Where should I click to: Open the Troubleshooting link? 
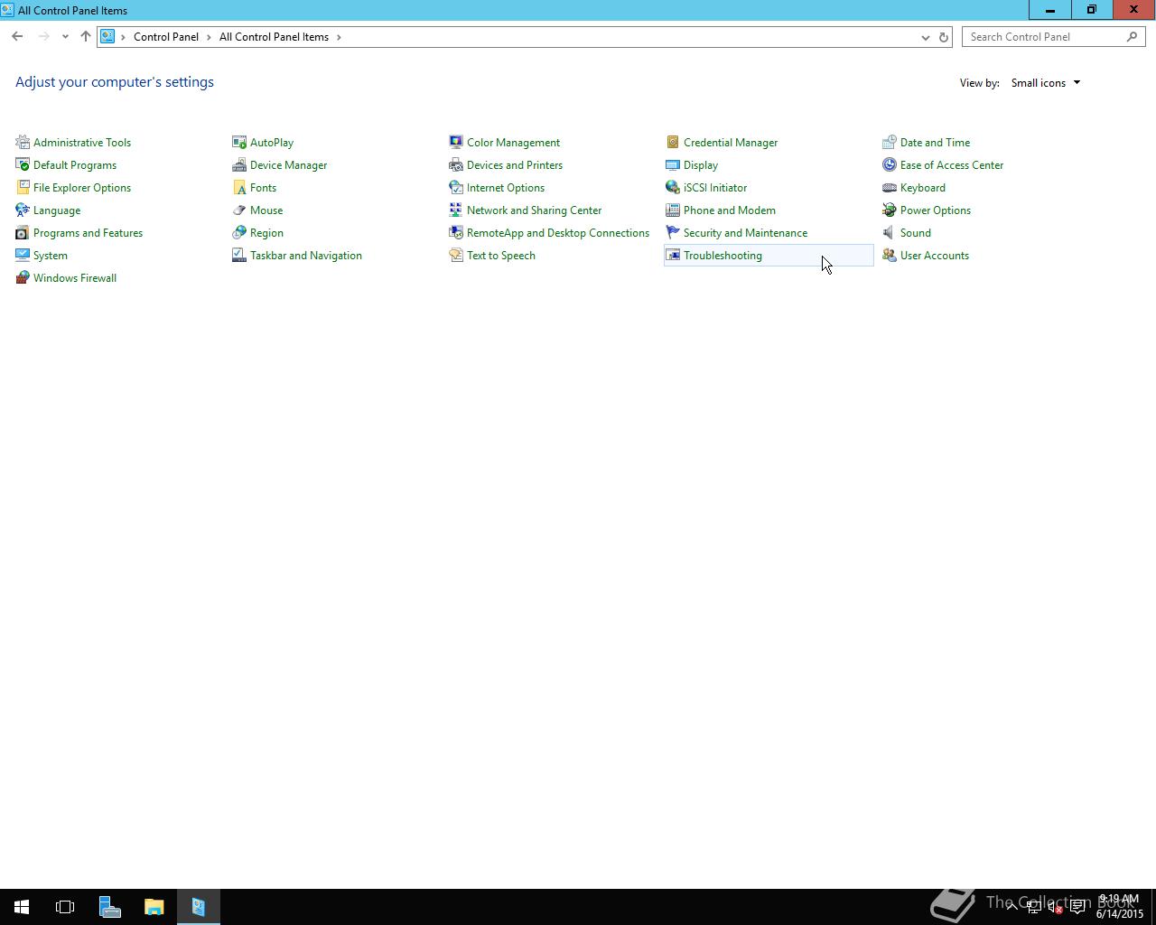click(722, 256)
